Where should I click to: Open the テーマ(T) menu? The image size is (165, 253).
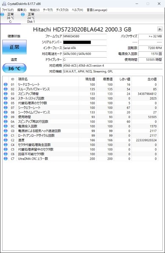(x=48, y=10)
